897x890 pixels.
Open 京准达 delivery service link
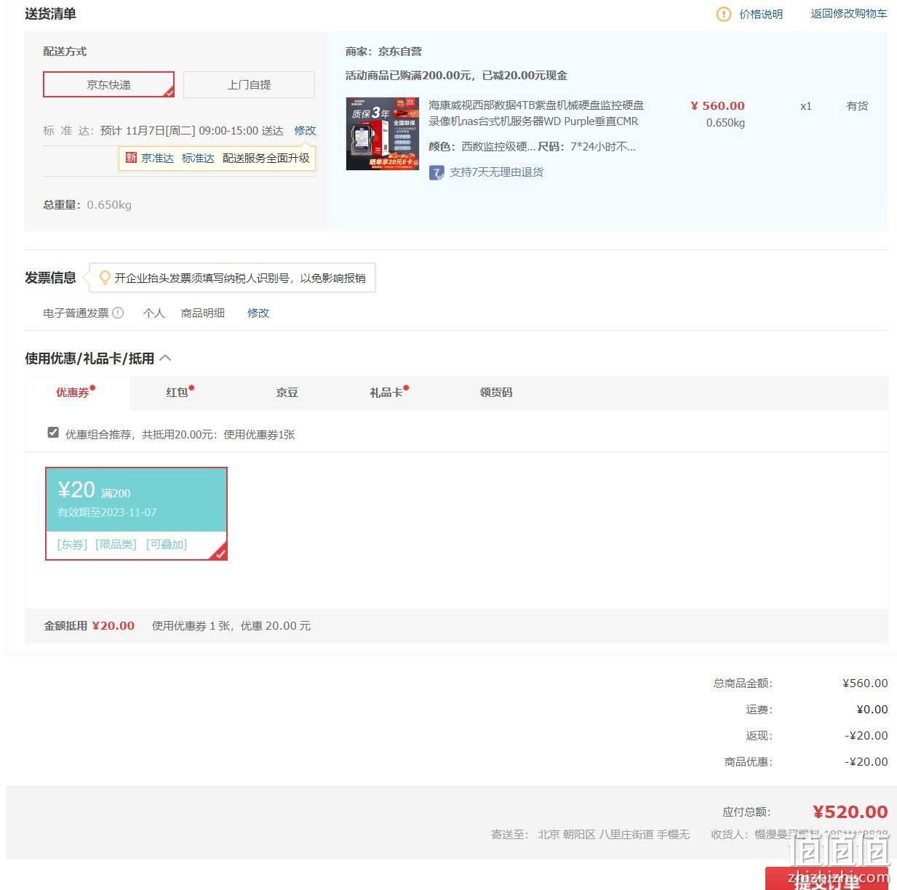[157, 158]
